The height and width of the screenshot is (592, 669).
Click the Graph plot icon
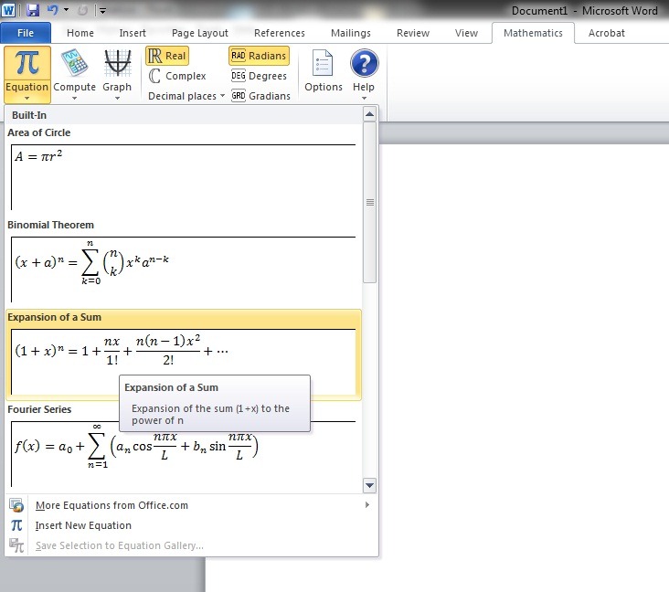pos(117,63)
